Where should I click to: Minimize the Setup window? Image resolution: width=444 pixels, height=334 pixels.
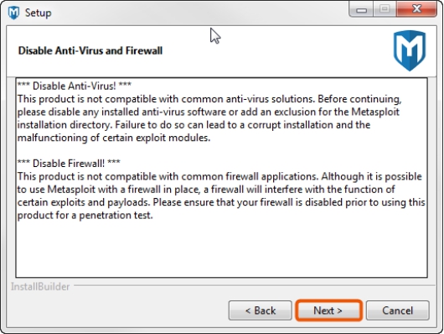[x=361, y=10]
